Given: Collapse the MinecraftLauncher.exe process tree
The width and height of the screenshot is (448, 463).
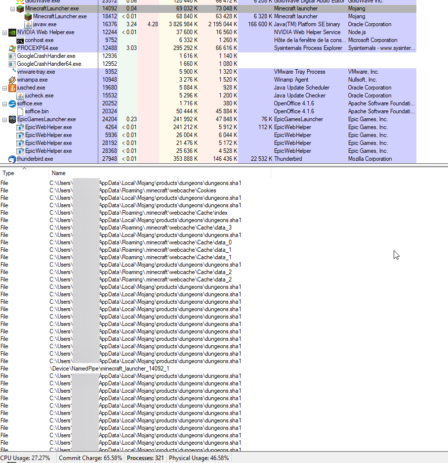Looking at the screenshot, I should click(x=12, y=9).
